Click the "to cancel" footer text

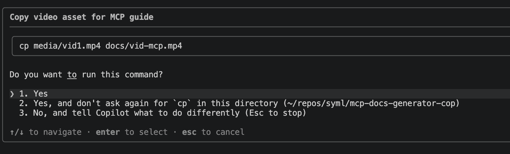click(x=223, y=132)
